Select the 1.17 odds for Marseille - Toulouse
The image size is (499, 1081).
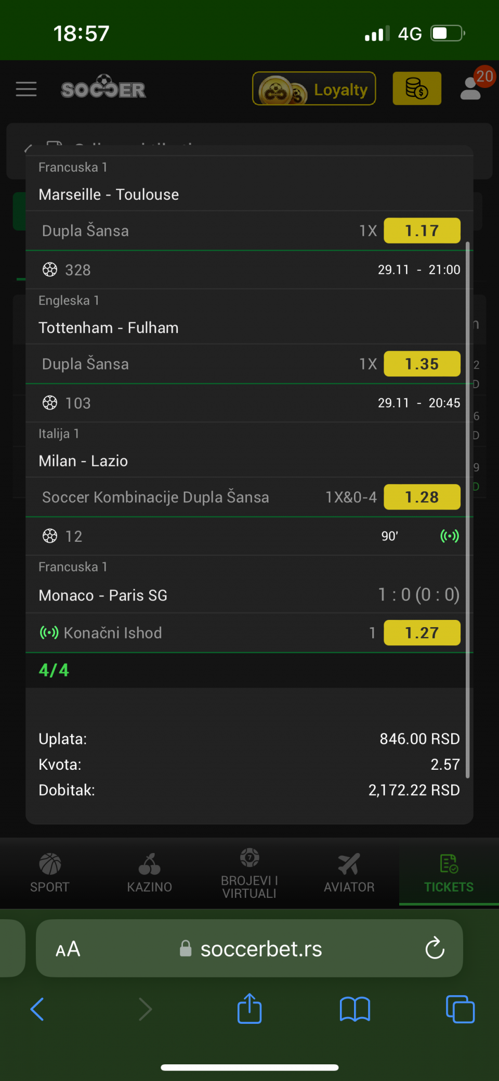click(x=422, y=231)
